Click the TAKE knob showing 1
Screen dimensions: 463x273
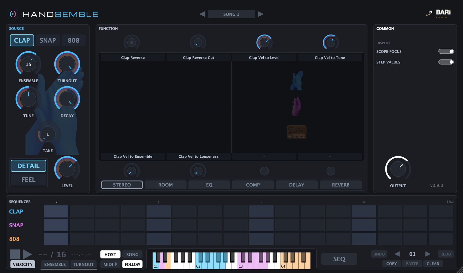pyautogui.click(x=48, y=134)
